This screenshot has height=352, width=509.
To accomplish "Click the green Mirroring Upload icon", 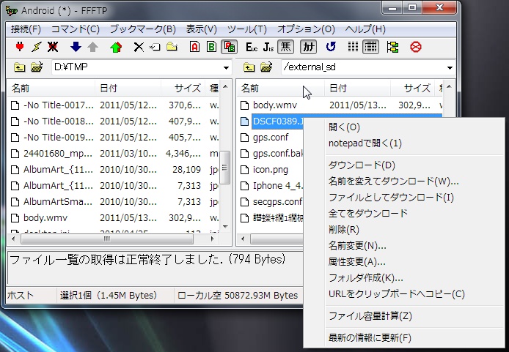I will point(116,47).
